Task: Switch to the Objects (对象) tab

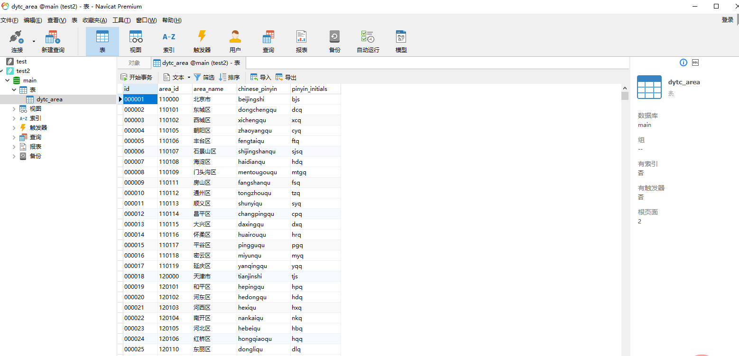Action: click(x=134, y=63)
